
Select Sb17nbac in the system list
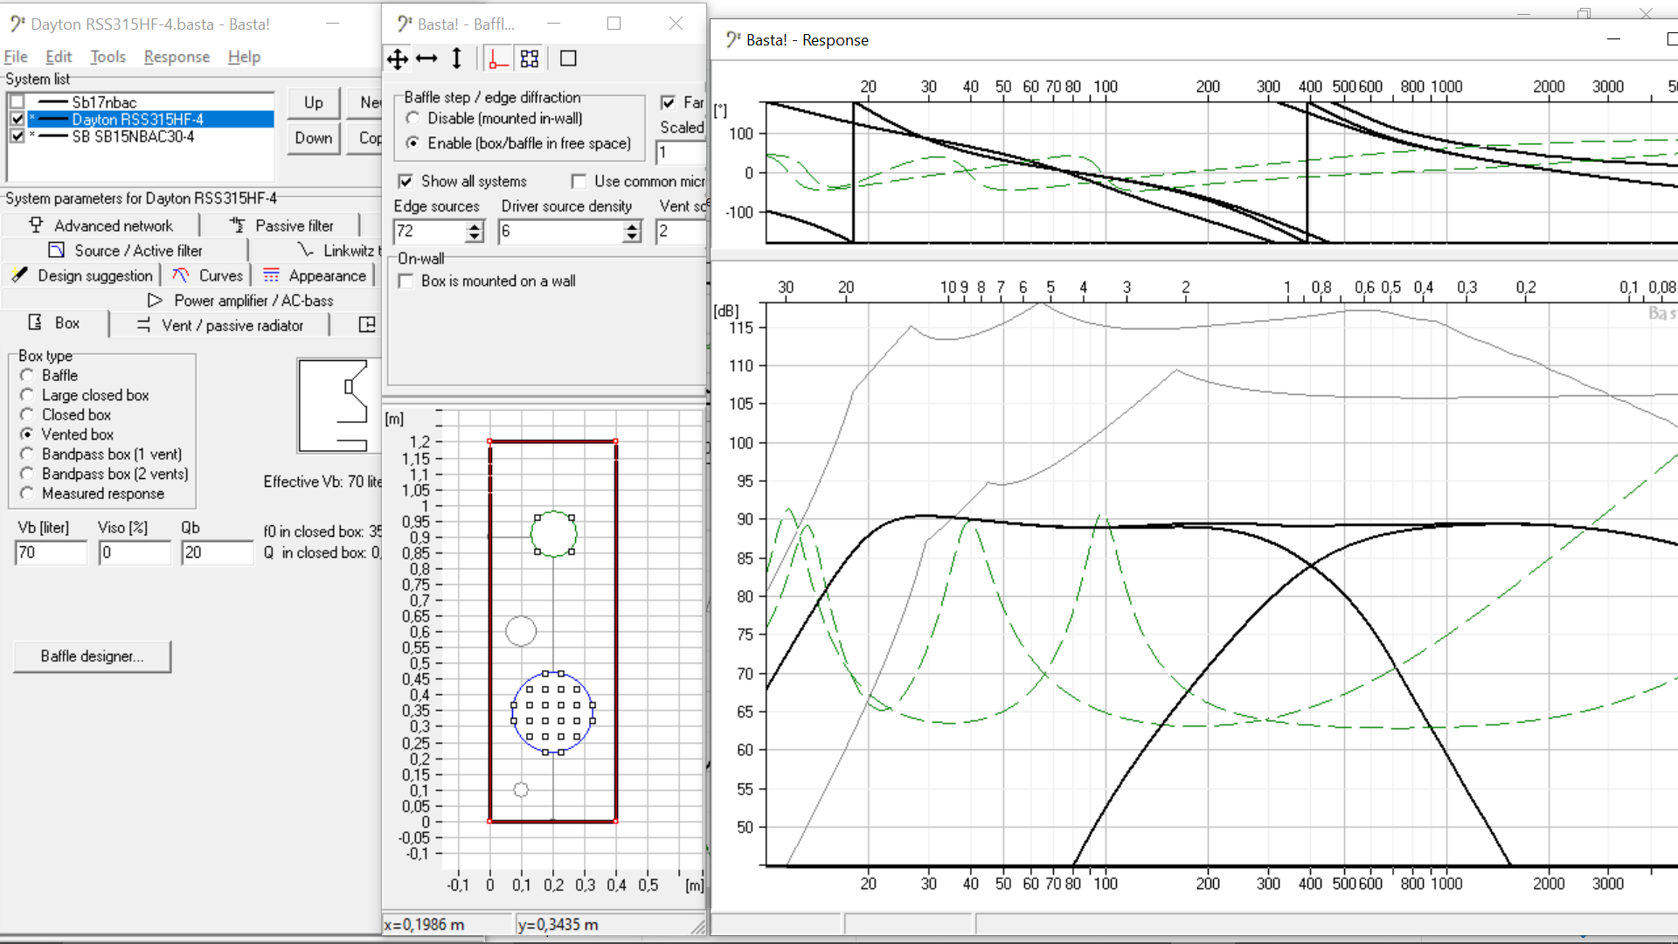104,102
